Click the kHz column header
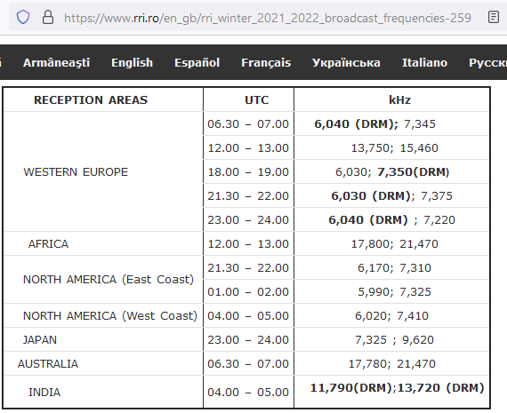This screenshot has width=507, height=413. click(x=391, y=99)
